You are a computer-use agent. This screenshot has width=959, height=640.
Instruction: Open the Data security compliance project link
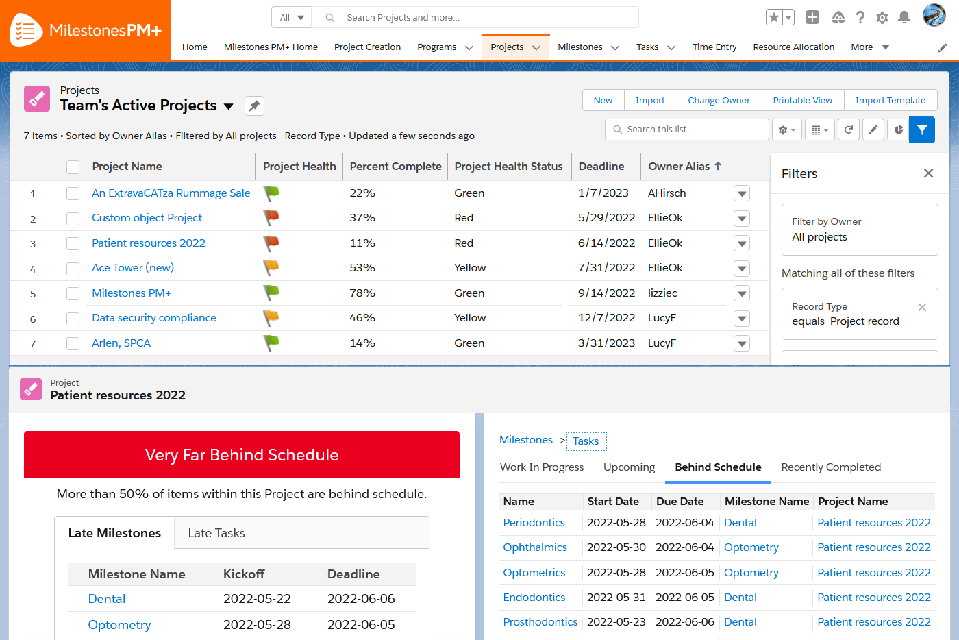(x=154, y=318)
